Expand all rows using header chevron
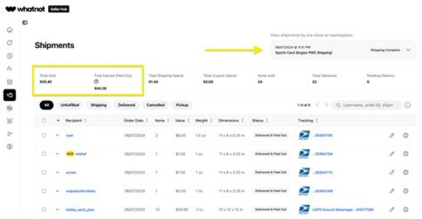422x219 pixels. tap(58, 121)
